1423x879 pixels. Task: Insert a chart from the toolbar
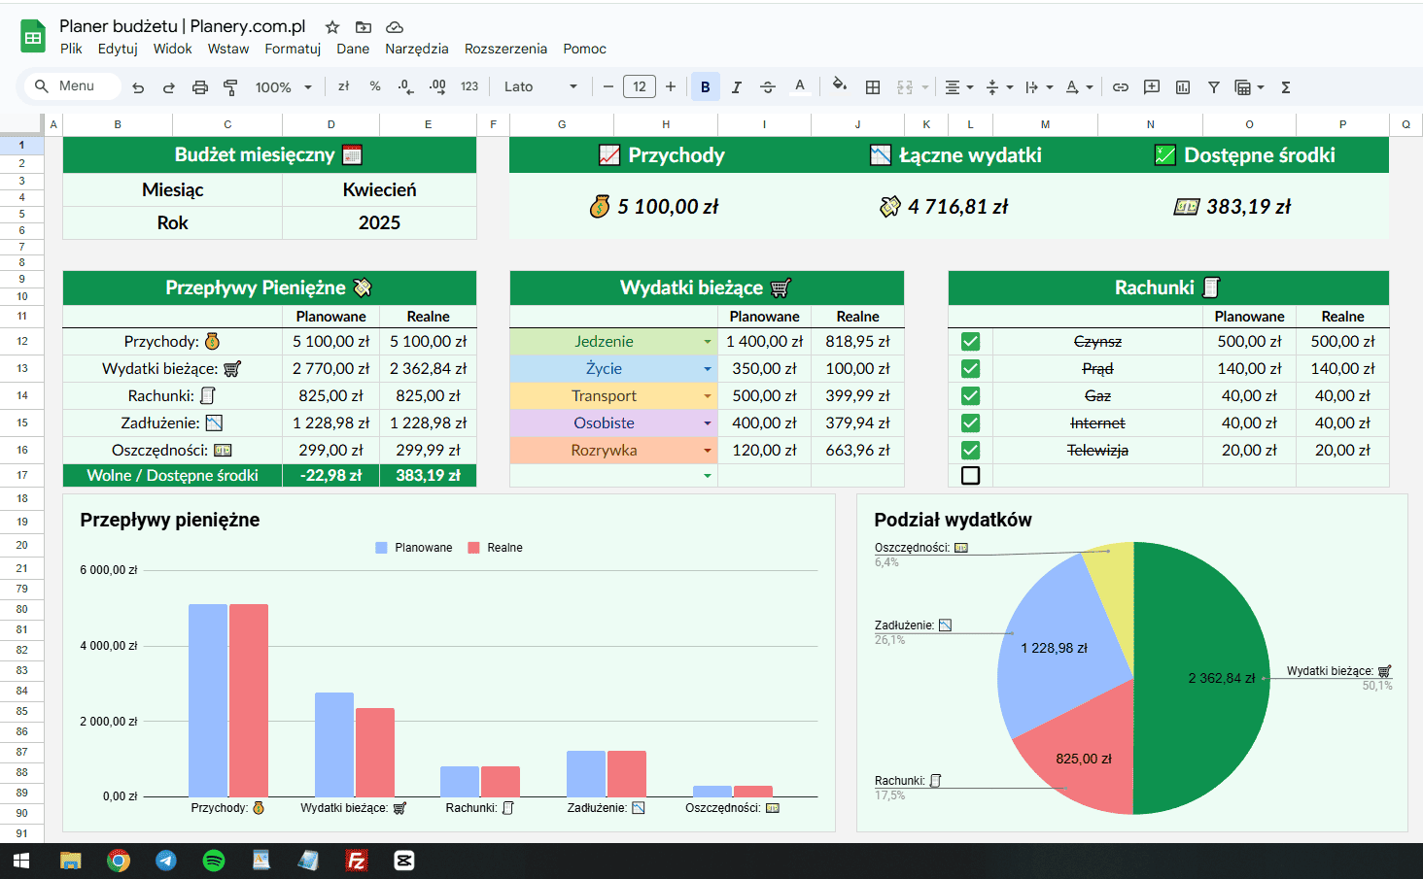[1182, 87]
